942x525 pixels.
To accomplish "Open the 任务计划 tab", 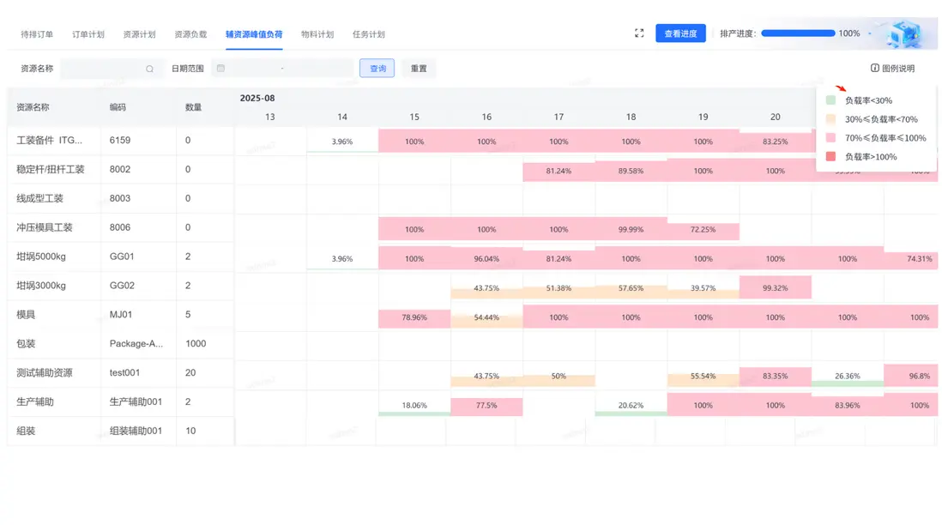I will click(x=369, y=34).
